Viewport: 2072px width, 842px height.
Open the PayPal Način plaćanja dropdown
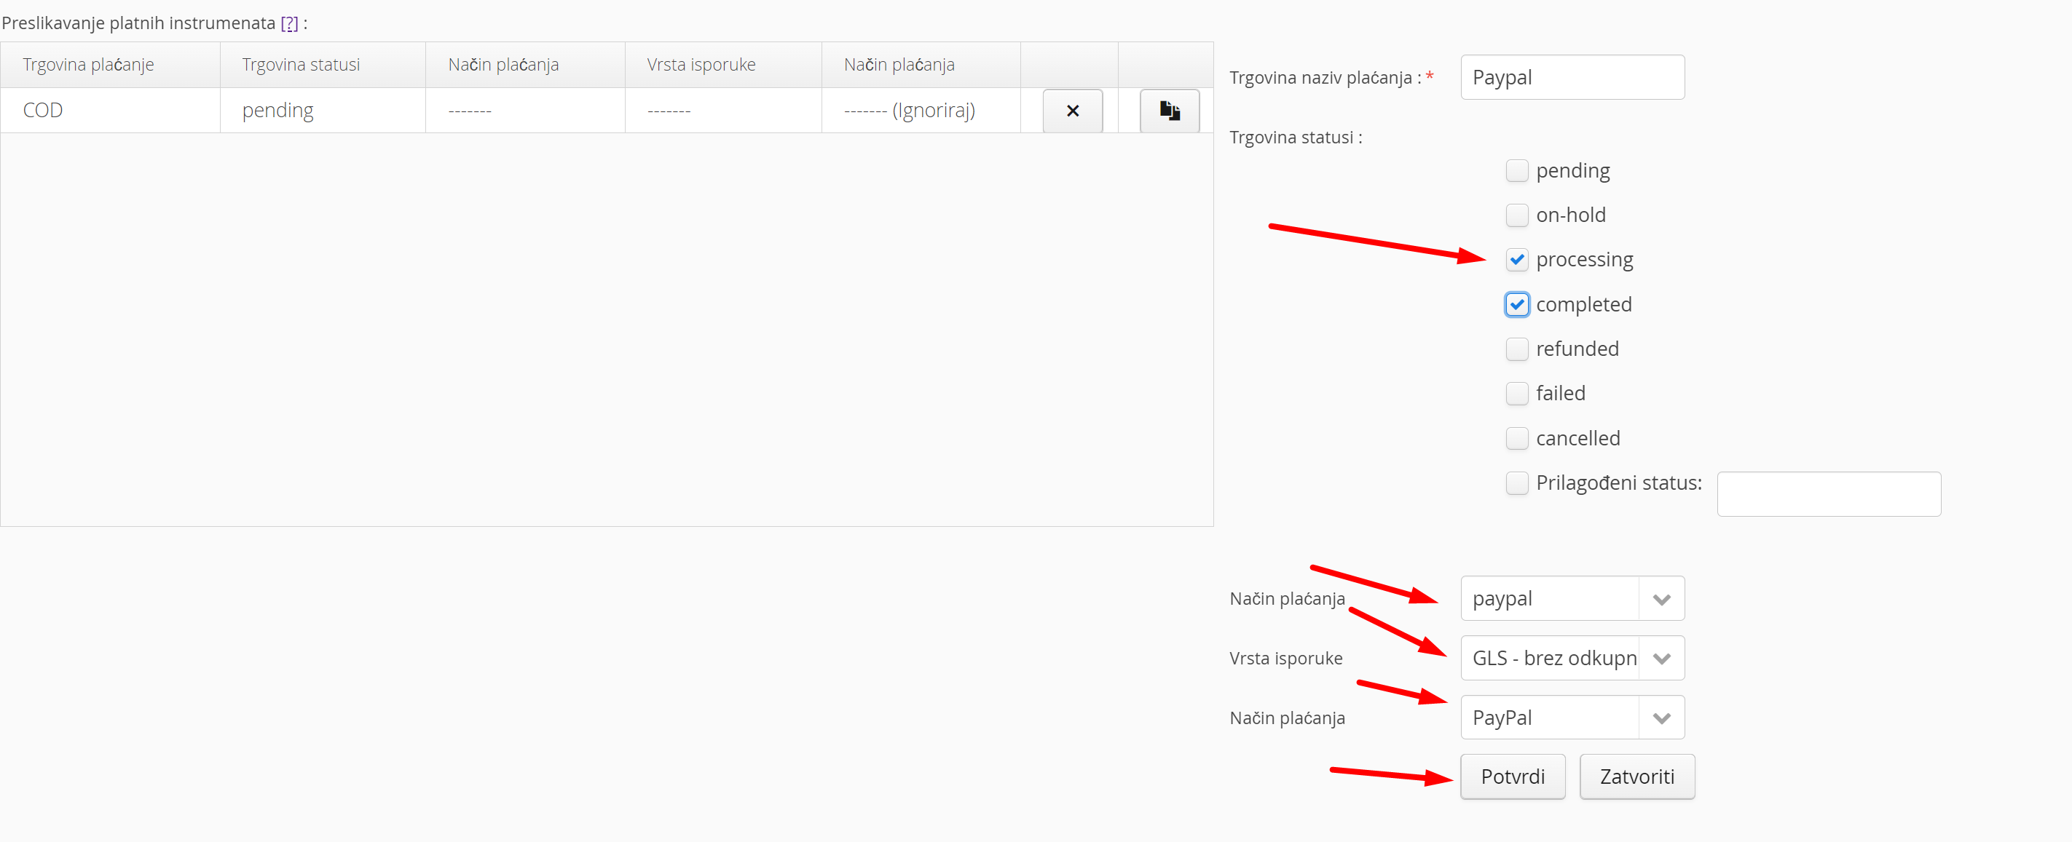click(1572, 718)
